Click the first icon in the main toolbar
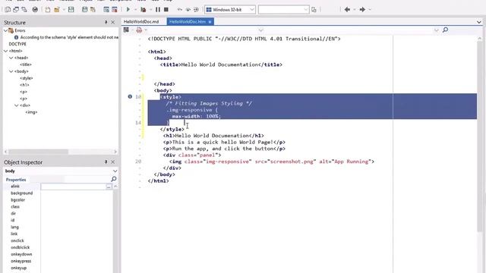The width and height of the screenshot is (486, 273). [x=8, y=10]
